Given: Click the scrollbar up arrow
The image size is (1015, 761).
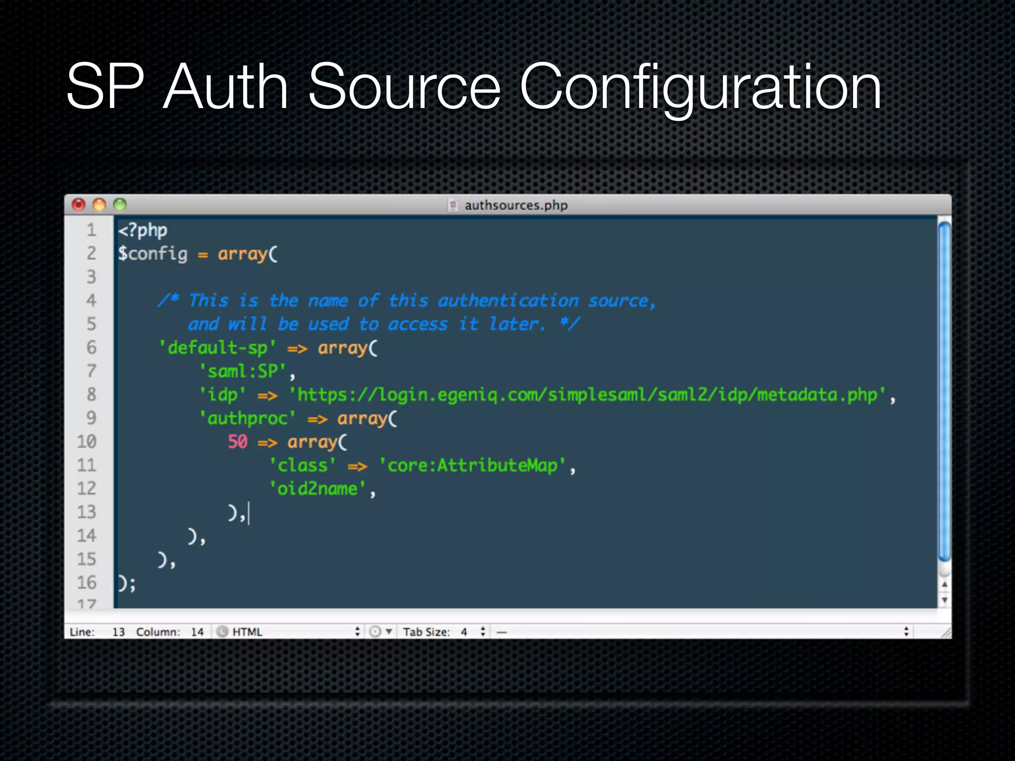Looking at the screenshot, I should tap(945, 585).
